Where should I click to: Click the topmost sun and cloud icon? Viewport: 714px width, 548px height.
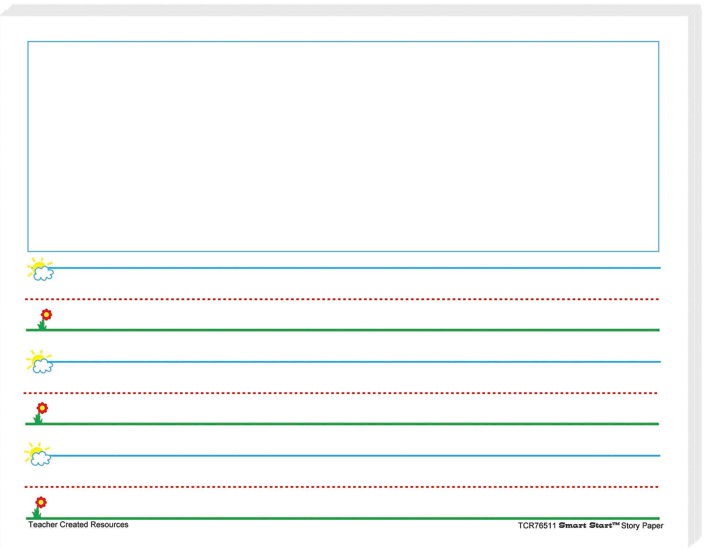tap(40, 269)
